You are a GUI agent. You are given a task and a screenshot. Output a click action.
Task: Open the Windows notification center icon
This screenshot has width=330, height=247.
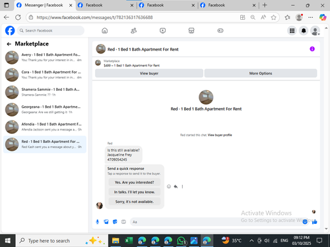pyautogui.click(x=319, y=240)
